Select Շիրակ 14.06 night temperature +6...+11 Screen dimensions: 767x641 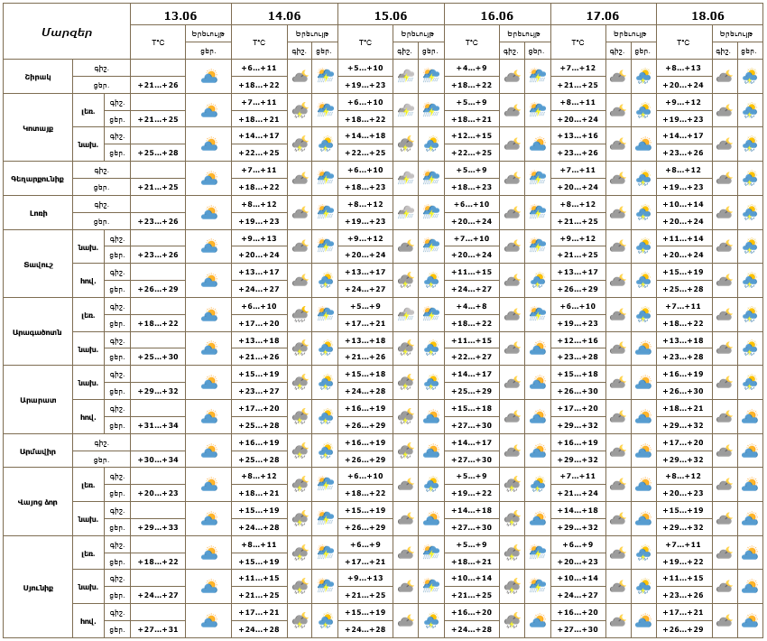point(259,68)
